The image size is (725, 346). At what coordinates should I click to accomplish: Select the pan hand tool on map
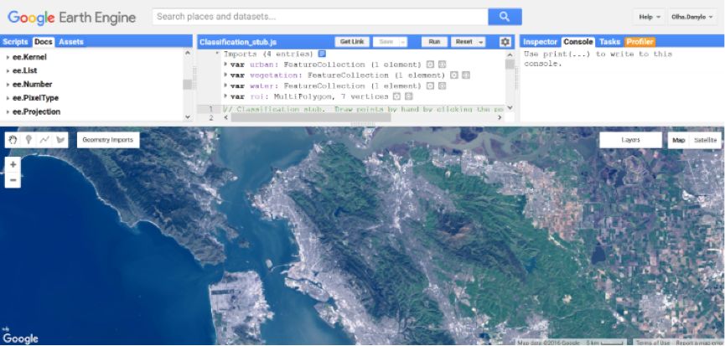[x=13, y=140]
